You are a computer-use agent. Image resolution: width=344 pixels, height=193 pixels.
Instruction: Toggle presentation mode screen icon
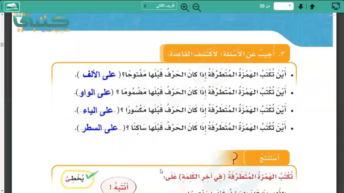[336, 6]
